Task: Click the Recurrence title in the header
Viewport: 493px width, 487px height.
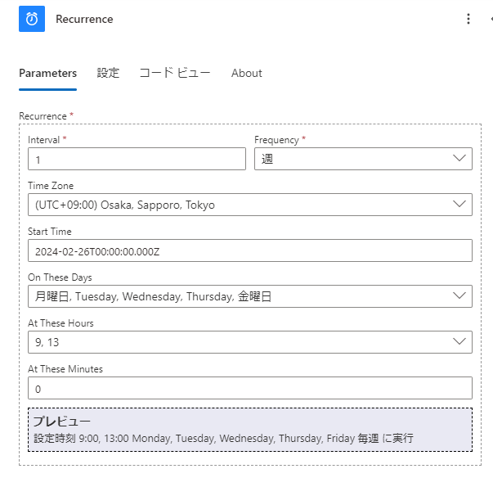Action: click(84, 19)
